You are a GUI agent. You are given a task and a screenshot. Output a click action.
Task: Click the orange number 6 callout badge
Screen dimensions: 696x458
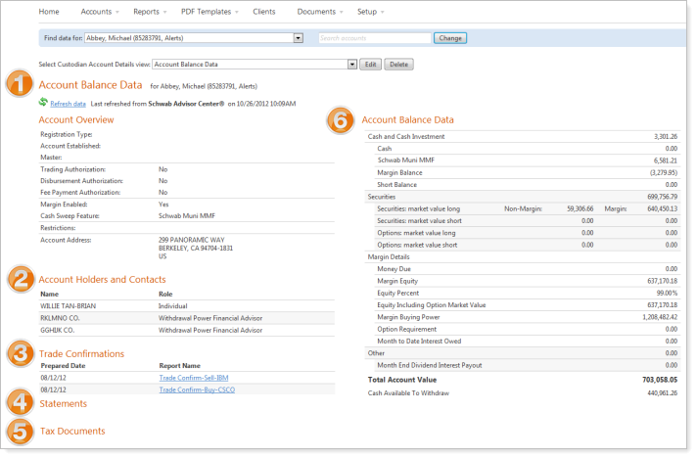coord(342,120)
